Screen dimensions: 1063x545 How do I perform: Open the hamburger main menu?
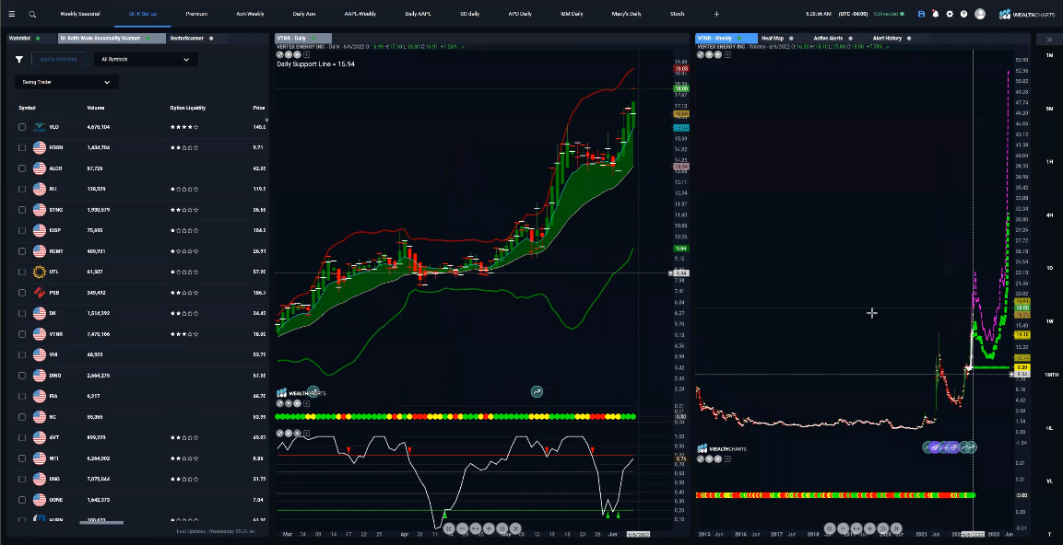[11, 14]
